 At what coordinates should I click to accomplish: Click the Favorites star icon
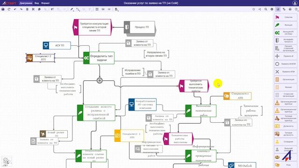point(254,9)
